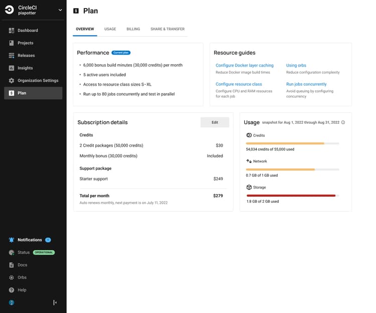
Task: Click the red Storage usage bar
Action: click(x=291, y=196)
